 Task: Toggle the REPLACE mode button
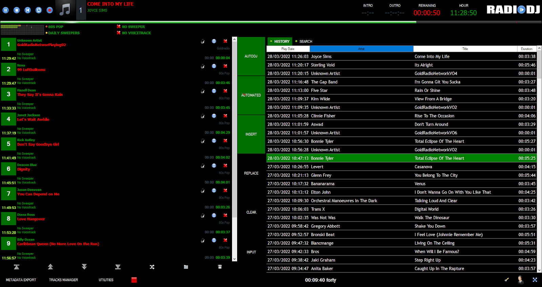coord(251,173)
